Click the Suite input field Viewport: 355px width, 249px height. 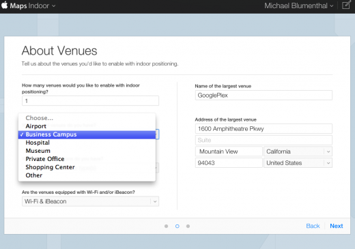[x=264, y=140]
